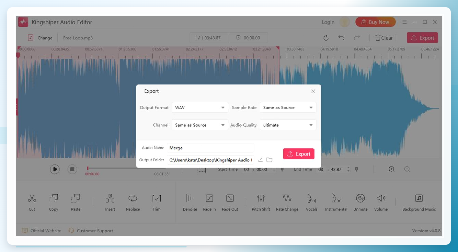Click the Audio Name input field
The image size is (458, 252).
click(210, 148)
